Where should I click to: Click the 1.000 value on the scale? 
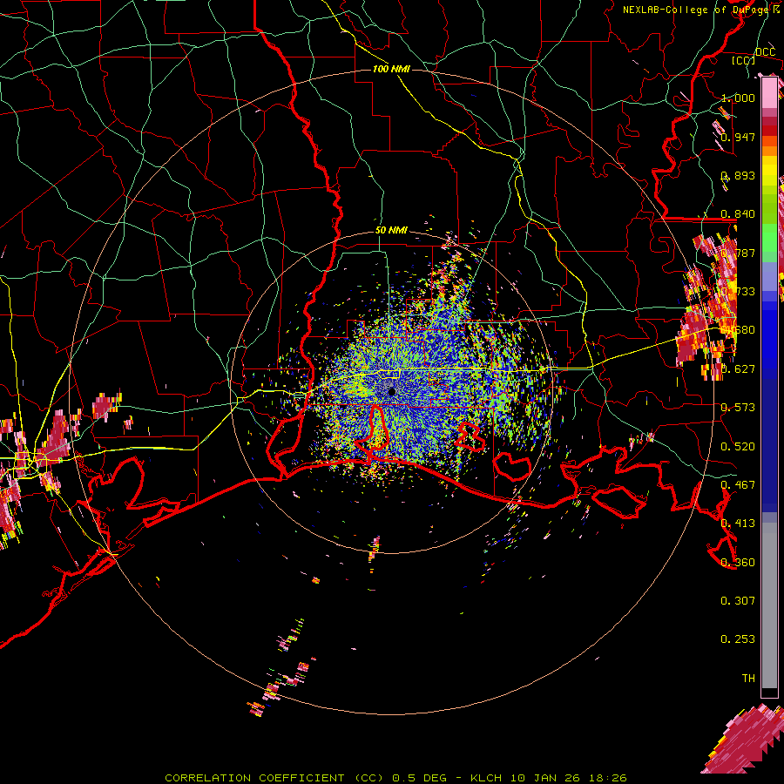pos(738,98)
